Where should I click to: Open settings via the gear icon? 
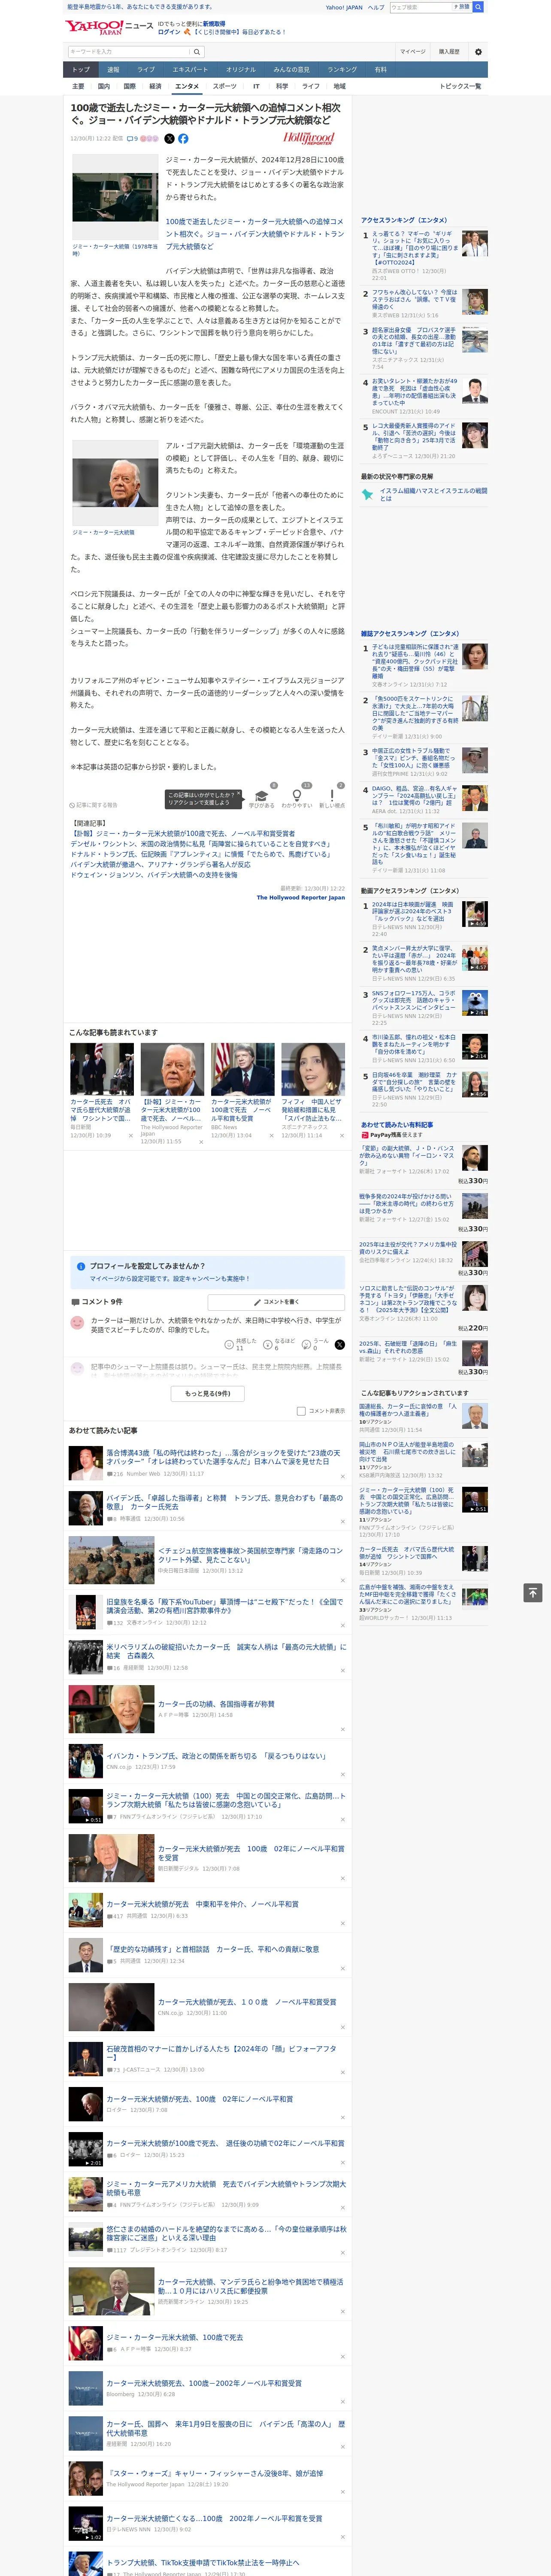478,52
